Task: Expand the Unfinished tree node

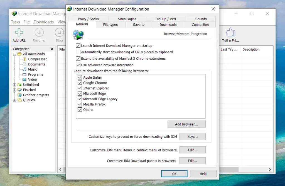Action: tap(15, 85)
